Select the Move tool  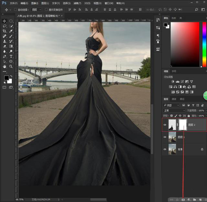[4, 21]
